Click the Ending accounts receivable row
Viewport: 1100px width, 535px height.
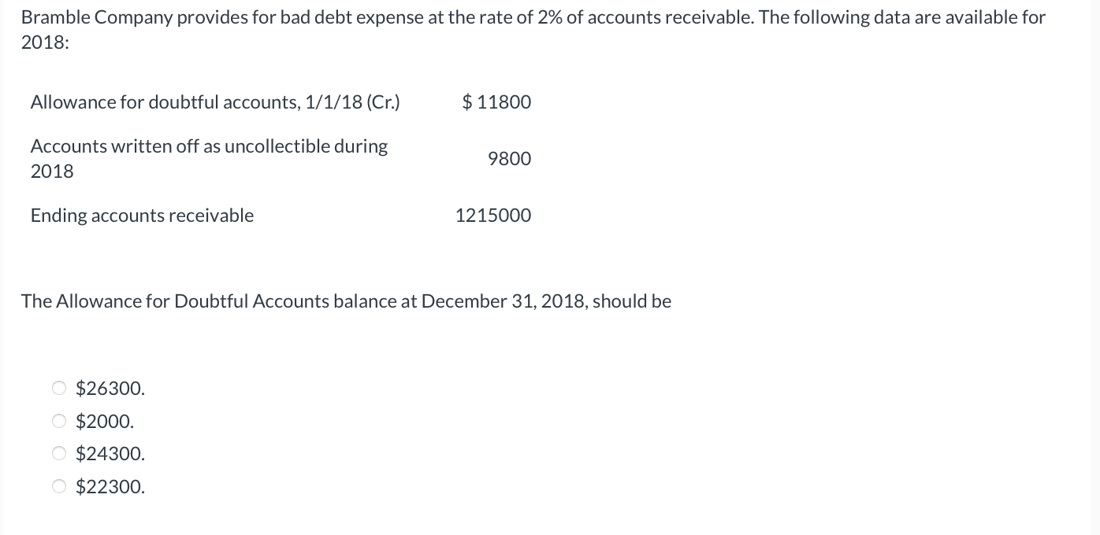point(142,215)
